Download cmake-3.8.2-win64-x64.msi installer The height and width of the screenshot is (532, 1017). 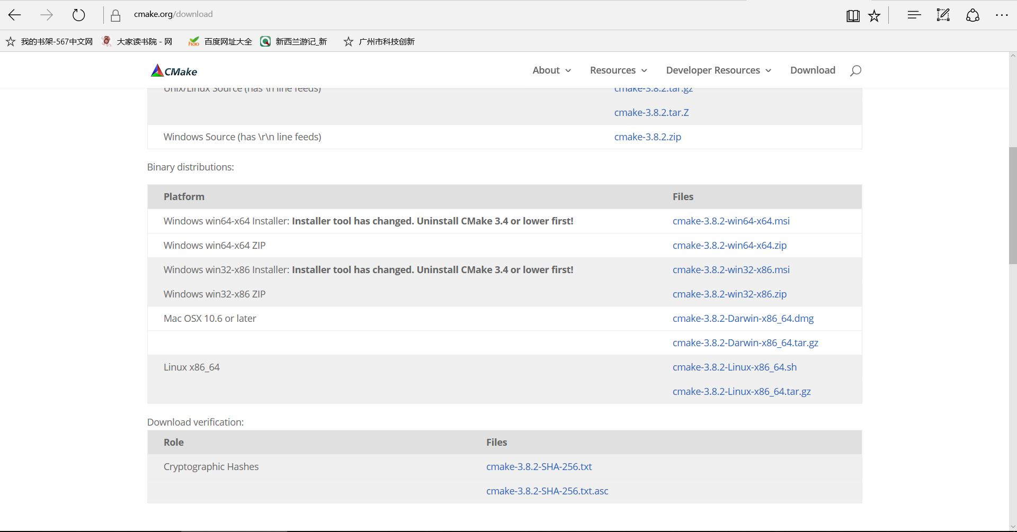[x=731, y=221]
